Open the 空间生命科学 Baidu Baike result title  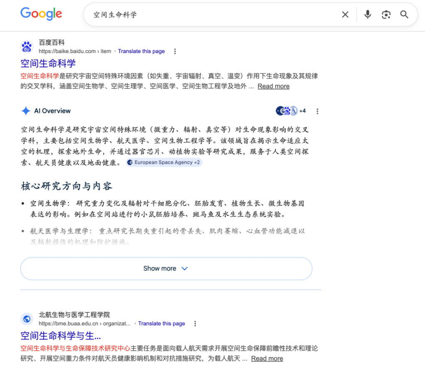click(x=48, y=63)
